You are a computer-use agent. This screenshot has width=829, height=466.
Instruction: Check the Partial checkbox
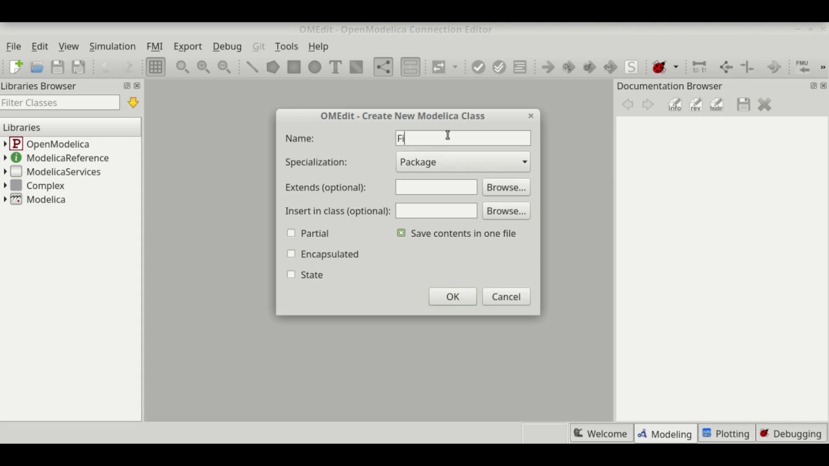pyautogui.click(x=291, y=233)
